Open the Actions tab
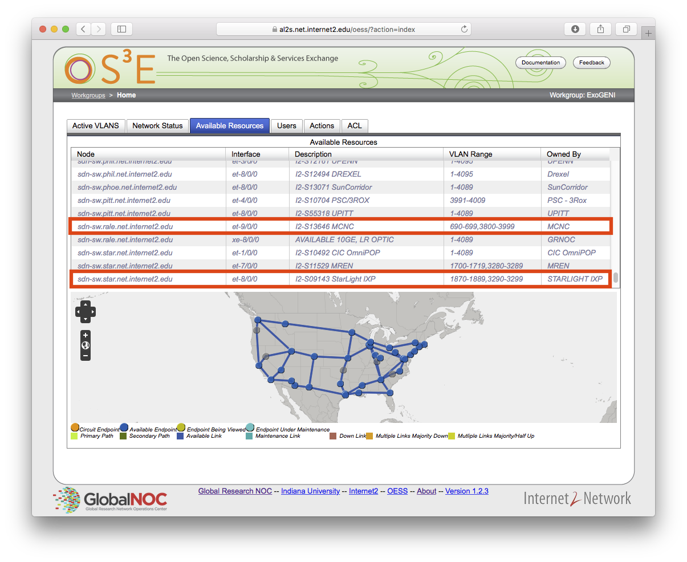 pos(322,126)
